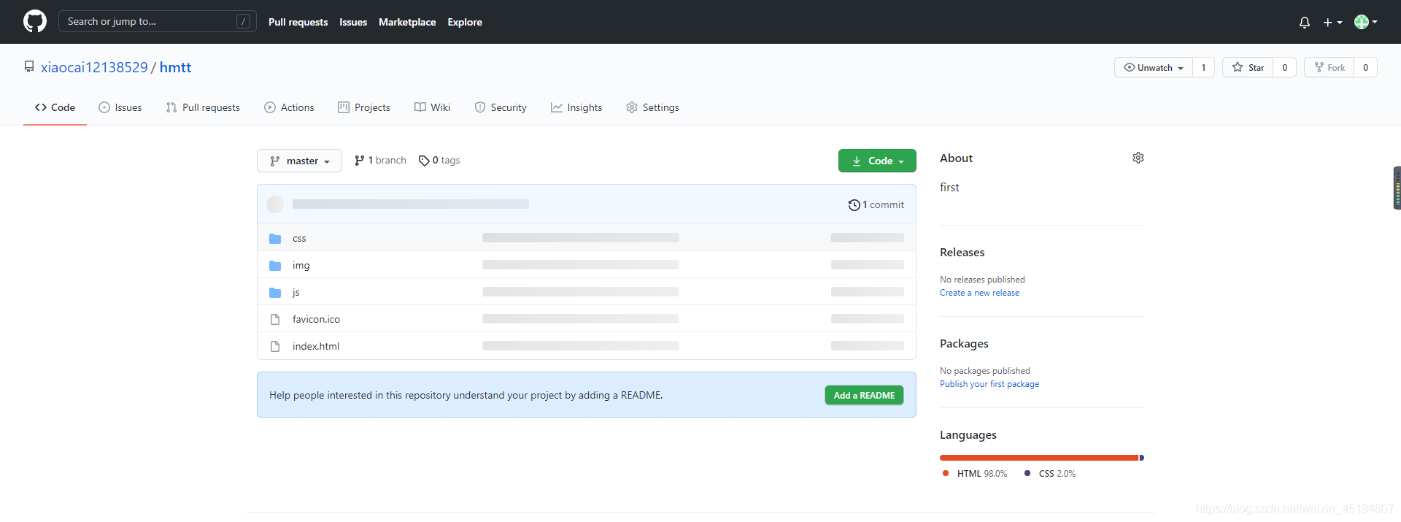Open Explore in top navigation

click(465, 22)
